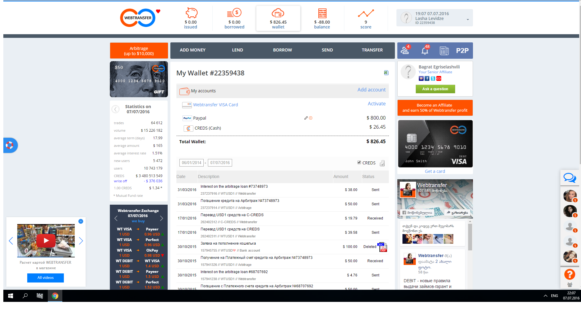
Task: Click the Skype icon under Bagrat Egriselashvili
Action: [433, 78]
